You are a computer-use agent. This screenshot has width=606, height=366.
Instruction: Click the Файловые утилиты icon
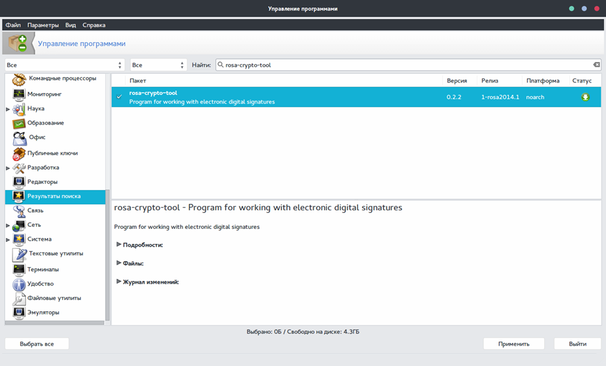coord(18,299)
